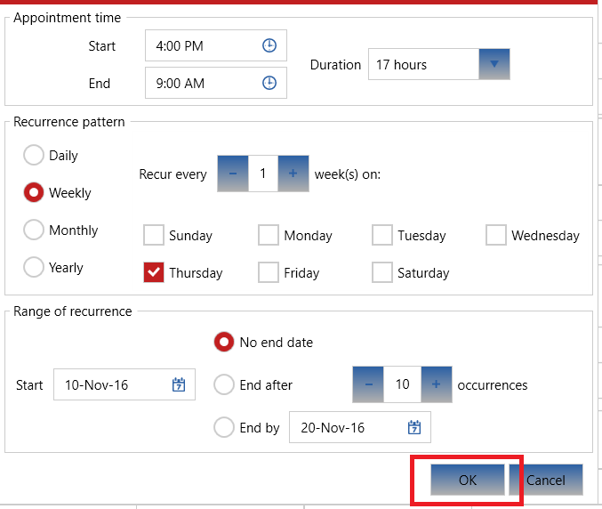Open calendar for recurrence Start date
The image size is (602, 509).
(x=179, y=385)
